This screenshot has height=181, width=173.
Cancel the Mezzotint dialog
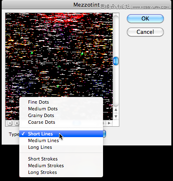145,32
